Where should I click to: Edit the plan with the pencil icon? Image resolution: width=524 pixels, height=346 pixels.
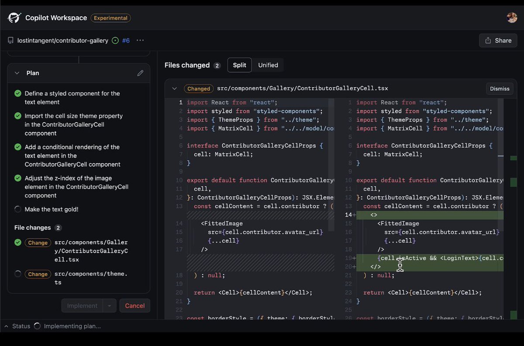point(140,73)
